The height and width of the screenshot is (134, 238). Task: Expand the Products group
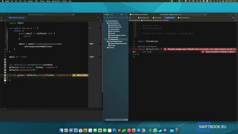click(x=106, y=48)
